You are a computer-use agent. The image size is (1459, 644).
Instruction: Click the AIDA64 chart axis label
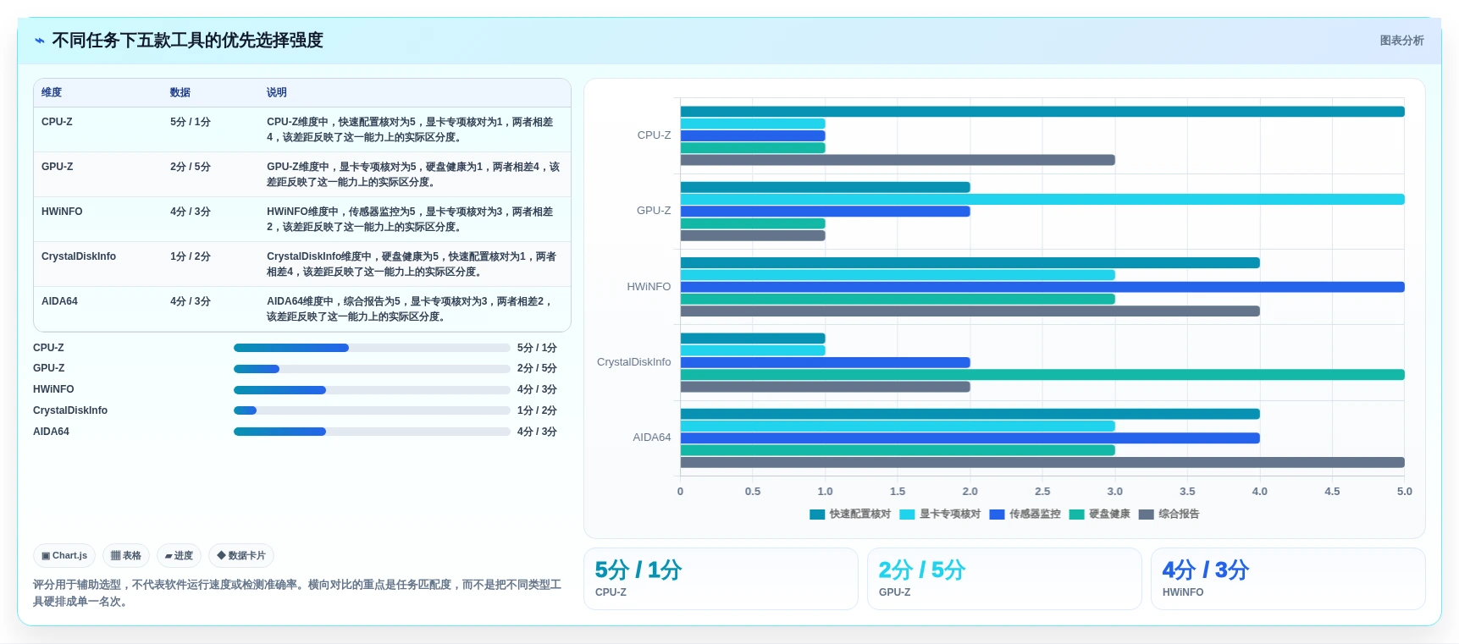tap(652, 438)
